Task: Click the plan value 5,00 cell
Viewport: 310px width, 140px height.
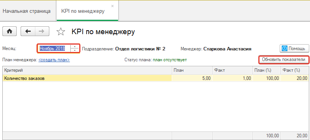Action: [192, 78]
